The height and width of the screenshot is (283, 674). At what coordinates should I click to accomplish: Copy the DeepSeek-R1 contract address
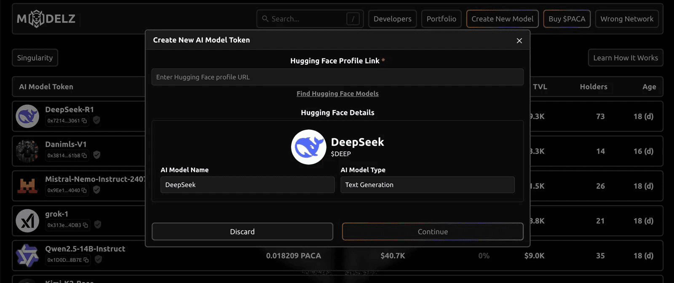pyautogui.click(x=84, y=121)
